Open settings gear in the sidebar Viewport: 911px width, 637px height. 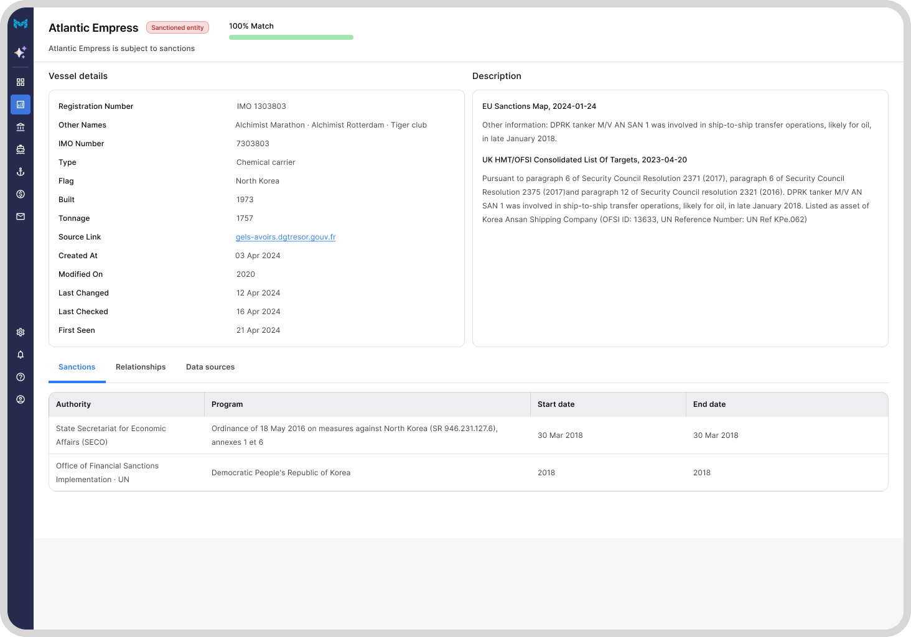click(x=21, y=332)
